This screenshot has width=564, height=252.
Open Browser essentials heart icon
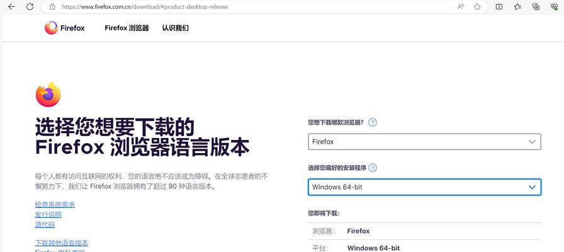coord(555,6)
